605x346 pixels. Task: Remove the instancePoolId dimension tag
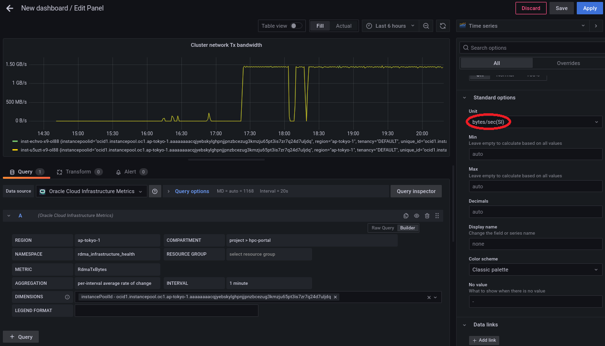(336, 297)
